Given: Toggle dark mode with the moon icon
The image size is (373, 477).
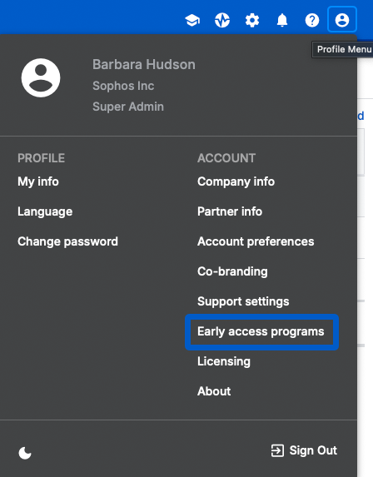Looking at the screenshot, I should tap(25, 453).
